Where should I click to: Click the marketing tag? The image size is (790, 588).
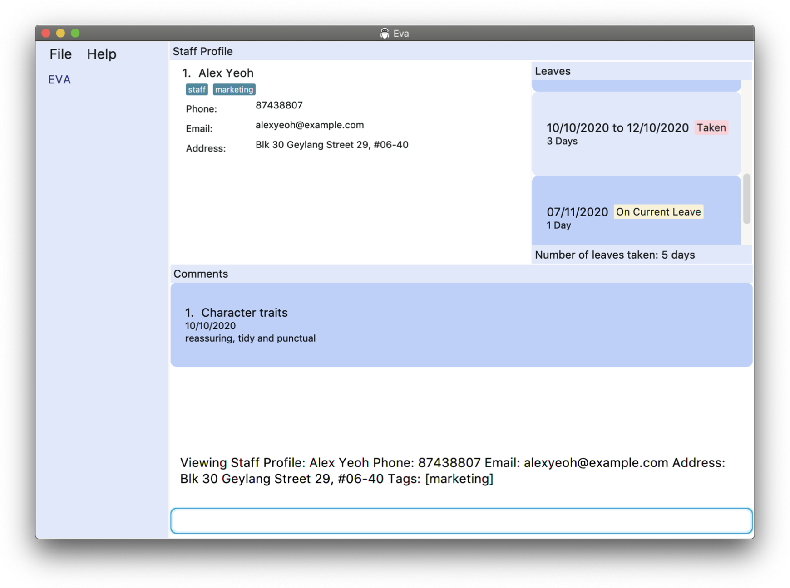pyautogui.click(x=234, y=89)
